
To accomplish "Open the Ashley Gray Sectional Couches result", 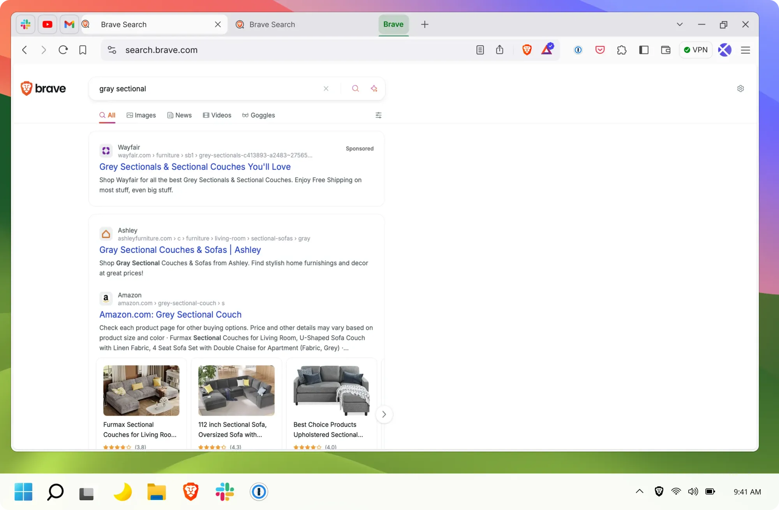I will [x=180, y=250].
